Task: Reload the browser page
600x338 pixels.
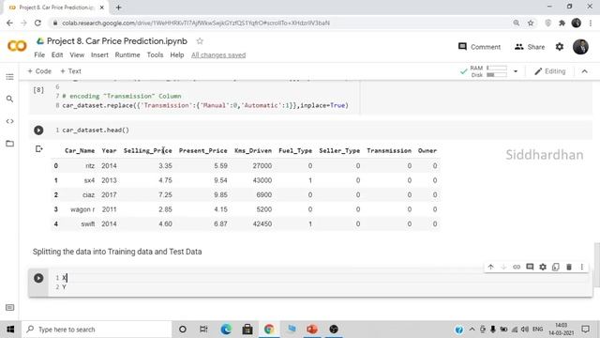Action: pos(37,23)
